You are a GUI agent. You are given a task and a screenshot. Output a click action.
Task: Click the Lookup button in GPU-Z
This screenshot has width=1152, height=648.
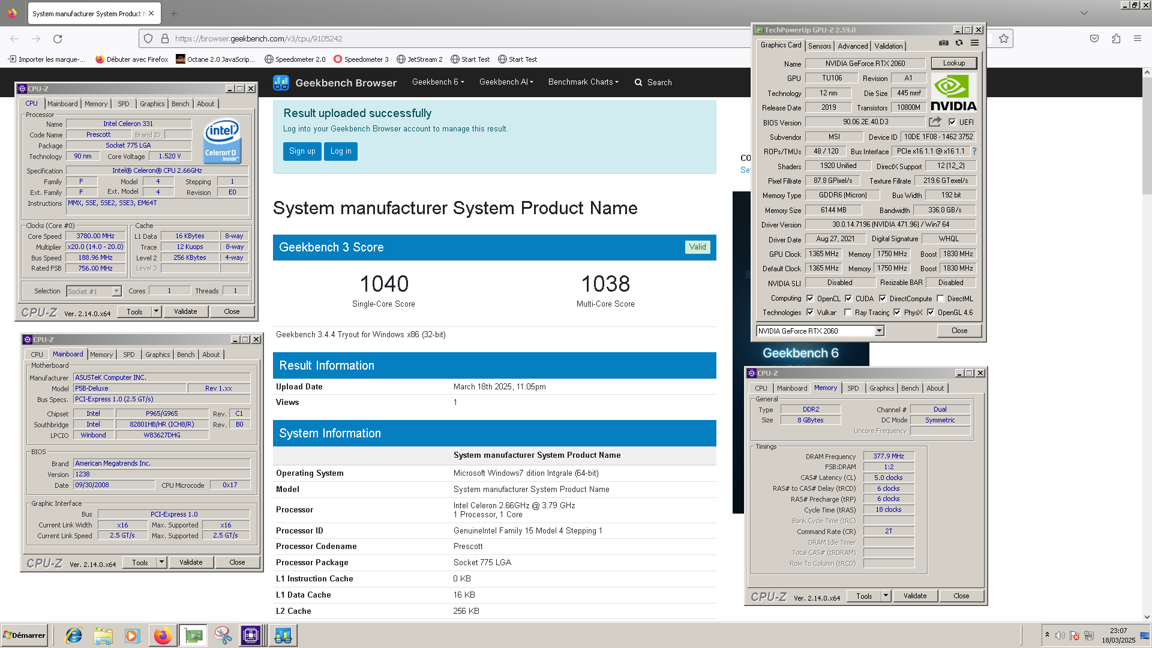tap(954, 63)
